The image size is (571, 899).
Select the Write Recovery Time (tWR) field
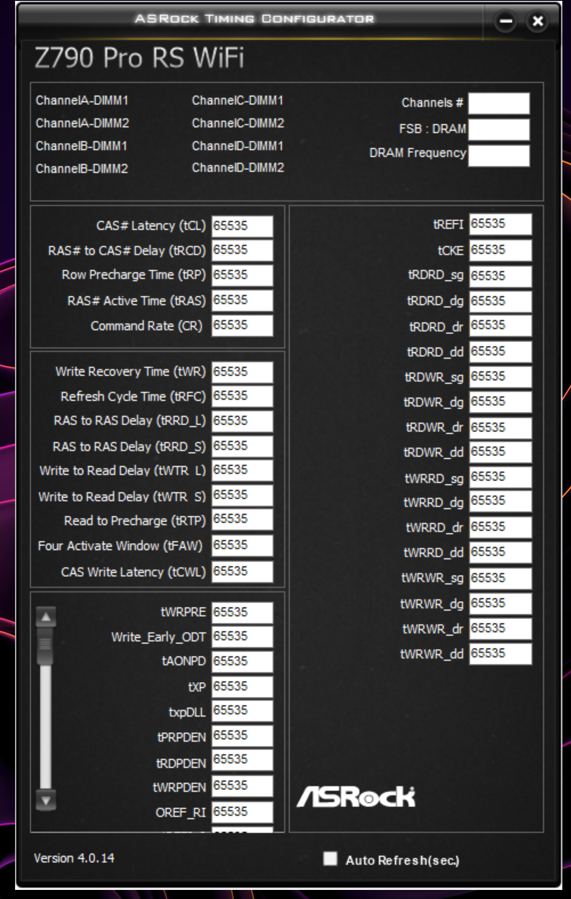(x=243, y=372)
